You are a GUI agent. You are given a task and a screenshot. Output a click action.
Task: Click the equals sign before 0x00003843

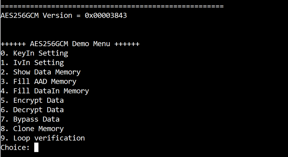pos(78,16)
